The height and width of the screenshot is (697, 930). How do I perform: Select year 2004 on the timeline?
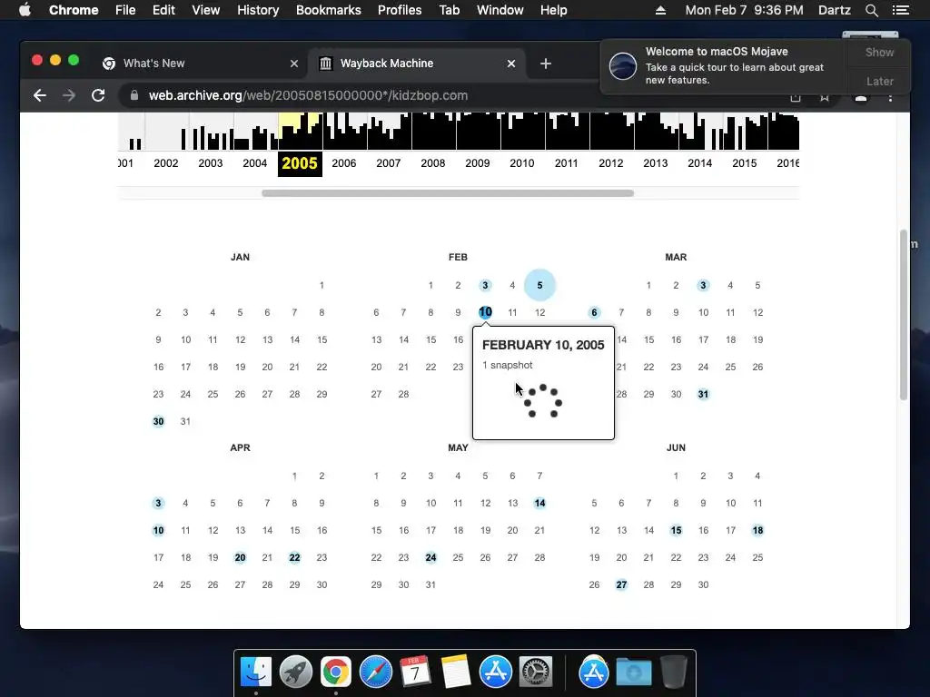click(x=255, y=163)
